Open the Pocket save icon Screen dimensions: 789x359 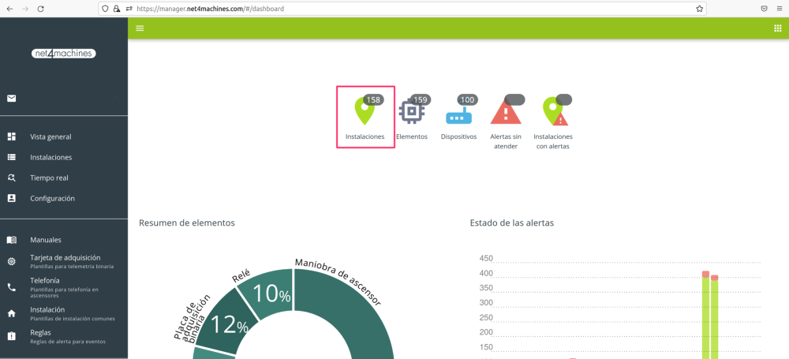(x=764, y=9)
